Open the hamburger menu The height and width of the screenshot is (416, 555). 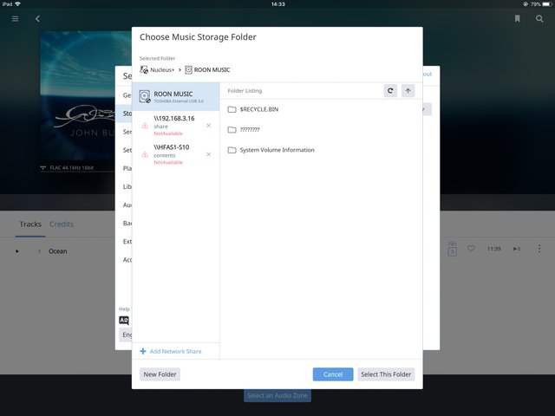(x=15, y=18)
